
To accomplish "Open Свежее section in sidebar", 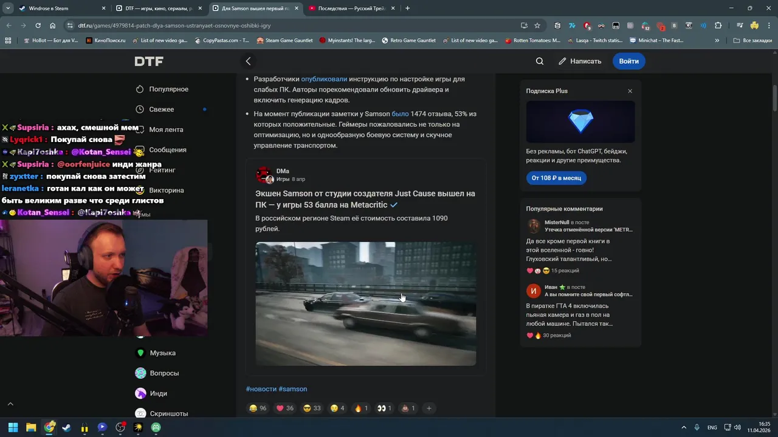I will point(155,109).
